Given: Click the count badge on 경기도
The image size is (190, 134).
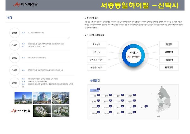Looking at the screenshot, I should (x=110, y=95).
